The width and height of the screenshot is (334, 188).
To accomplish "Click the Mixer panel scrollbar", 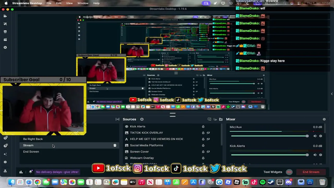I will coord(325,128).
